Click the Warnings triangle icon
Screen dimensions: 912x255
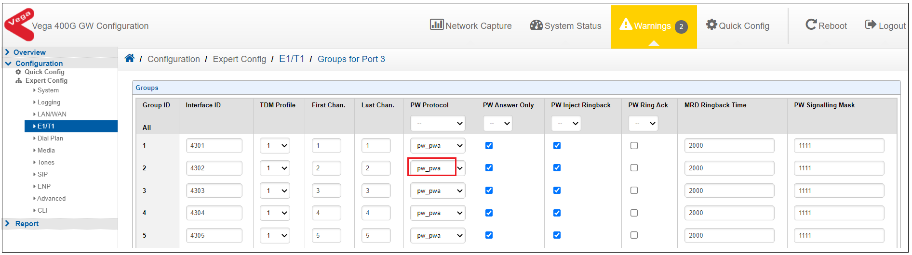point(626,24)
